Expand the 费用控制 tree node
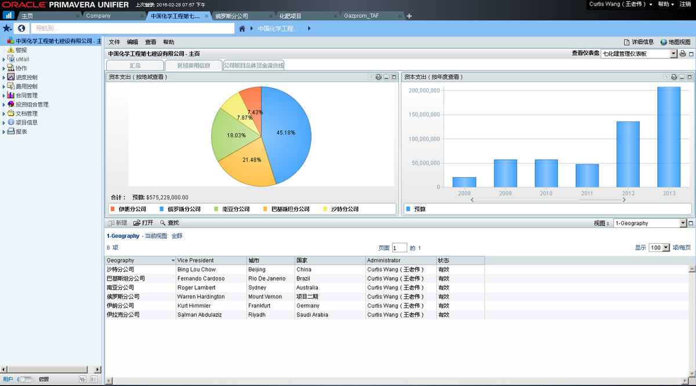Image resolution: width=696 pixels, height=386 pixels. (4, 86)
